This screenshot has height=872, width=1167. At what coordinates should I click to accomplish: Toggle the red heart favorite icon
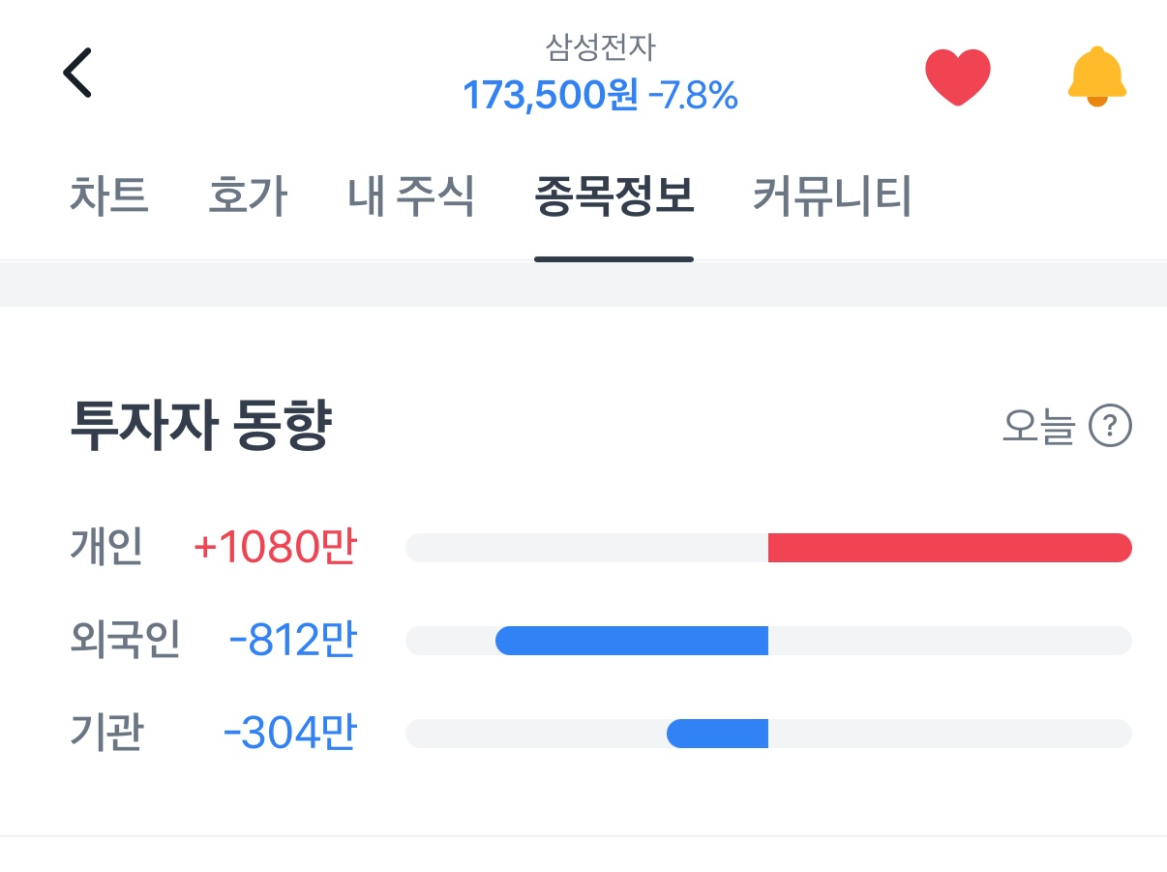pos(957,76)
